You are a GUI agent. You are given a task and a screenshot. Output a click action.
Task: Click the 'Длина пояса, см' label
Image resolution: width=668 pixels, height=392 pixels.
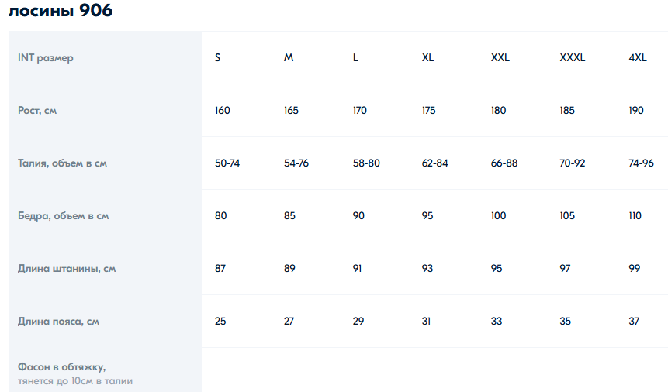[x=58, y=322]
